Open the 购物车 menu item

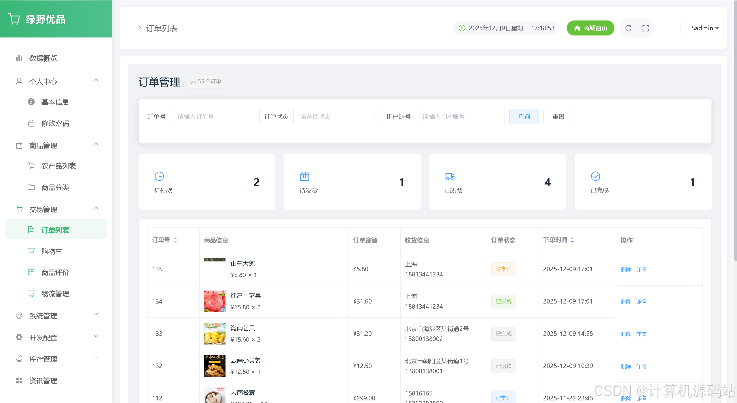(x=52, y=251)
